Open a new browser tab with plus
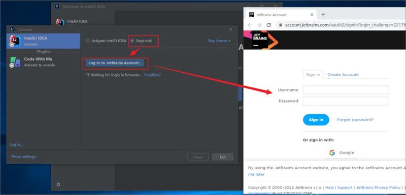 (x=323, y=15)
